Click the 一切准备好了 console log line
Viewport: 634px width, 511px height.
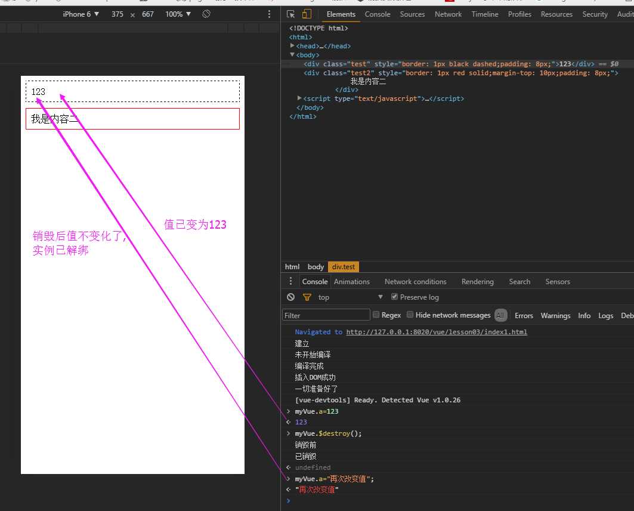point(316,389)
